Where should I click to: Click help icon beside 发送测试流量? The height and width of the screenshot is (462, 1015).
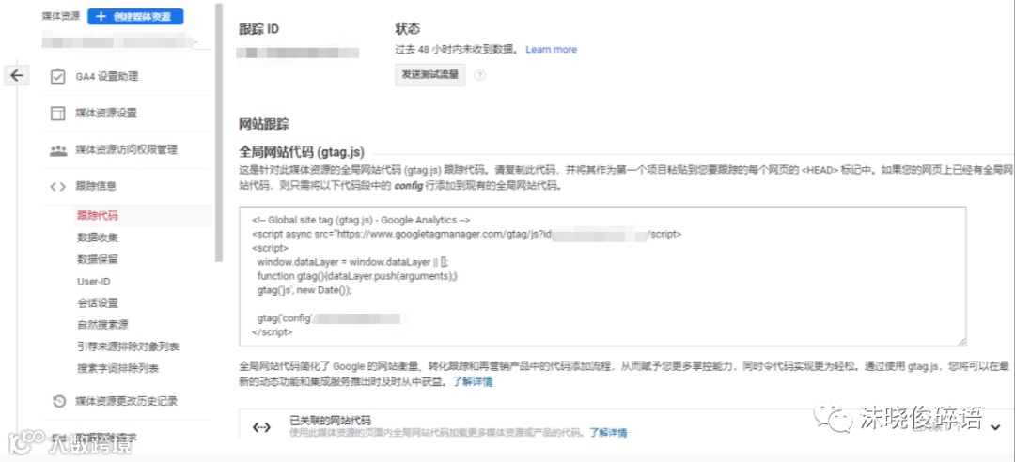coord(479,75)
